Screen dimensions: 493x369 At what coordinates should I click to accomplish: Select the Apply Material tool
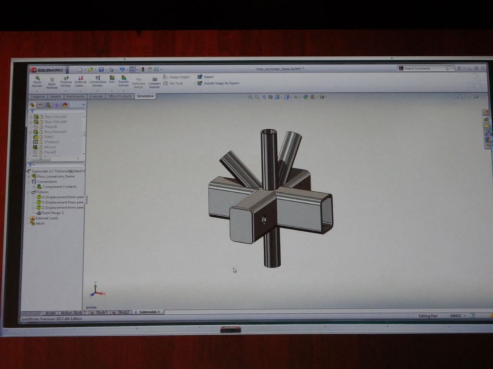[52, 83]
